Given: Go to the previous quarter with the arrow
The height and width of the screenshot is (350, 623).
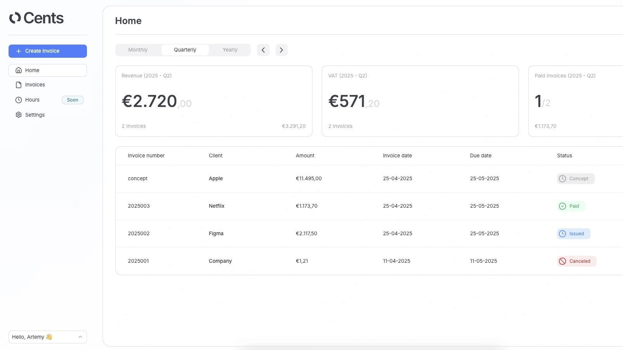Looking at the screenshot, I should point(263,50).
